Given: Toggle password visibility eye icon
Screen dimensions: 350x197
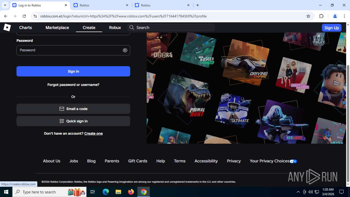Looking at the screenshot, I should point(125,50).
